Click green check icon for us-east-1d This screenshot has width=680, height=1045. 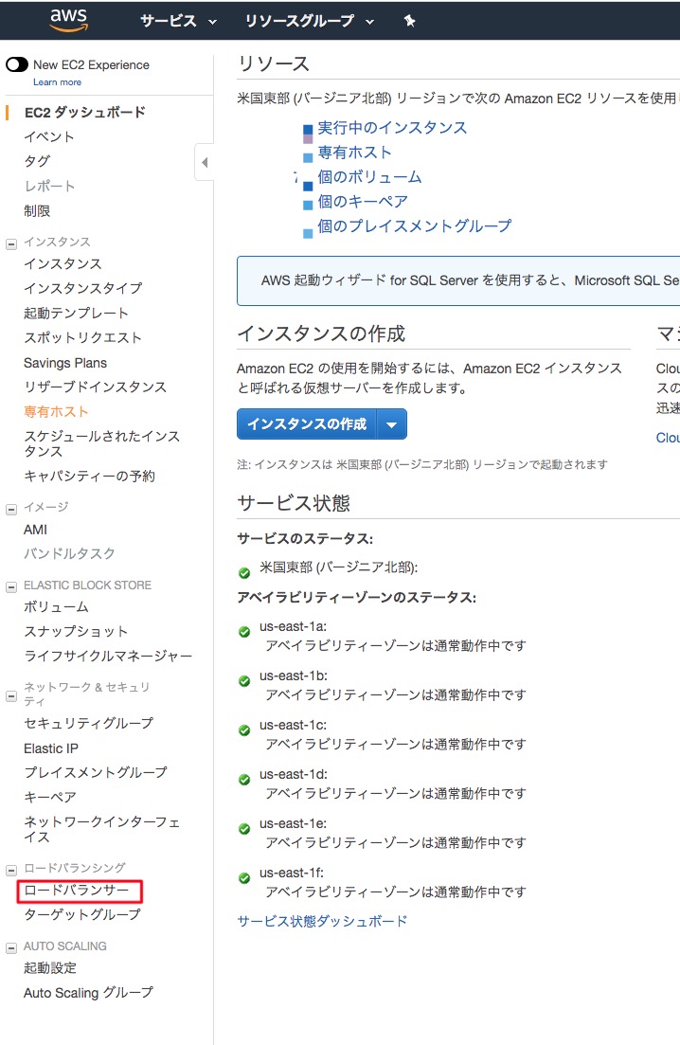click(x=244, y=780)
